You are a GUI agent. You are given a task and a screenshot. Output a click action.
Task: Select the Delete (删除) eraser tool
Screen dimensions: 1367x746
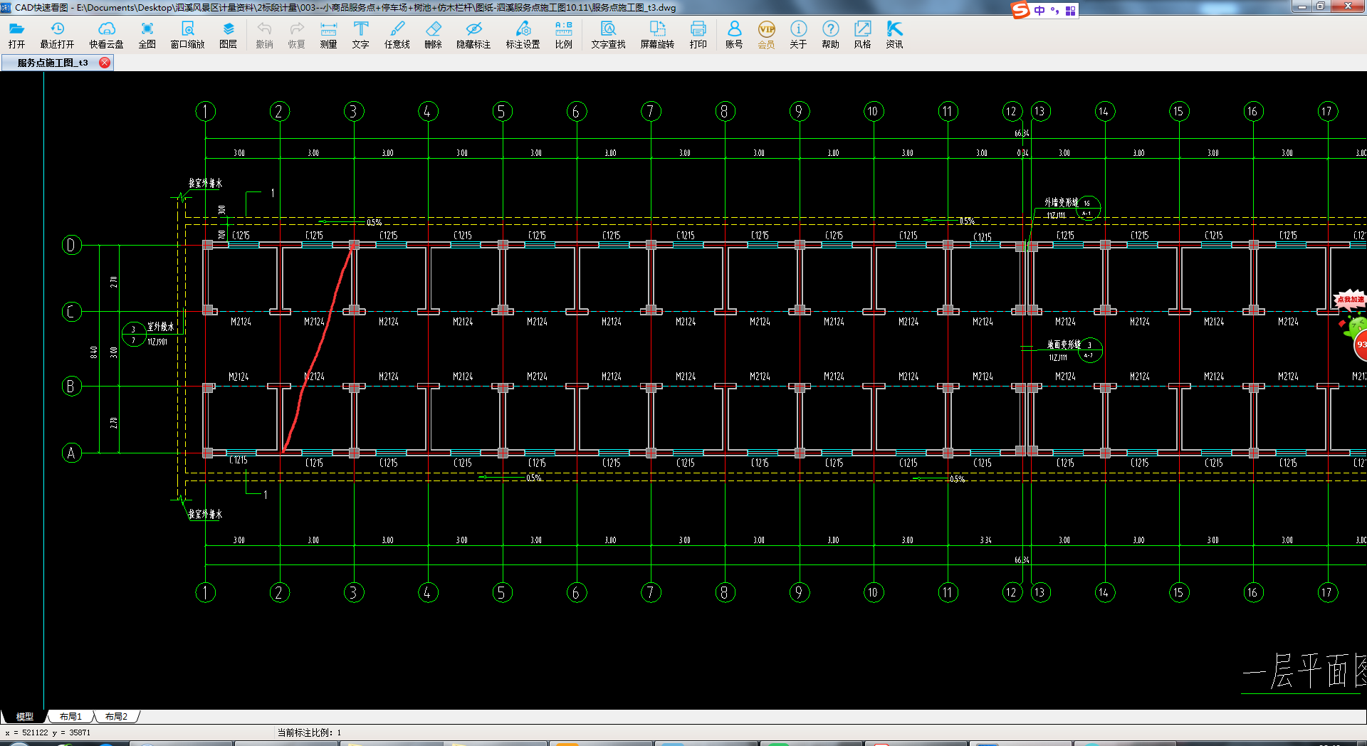[x=433, y=34]
